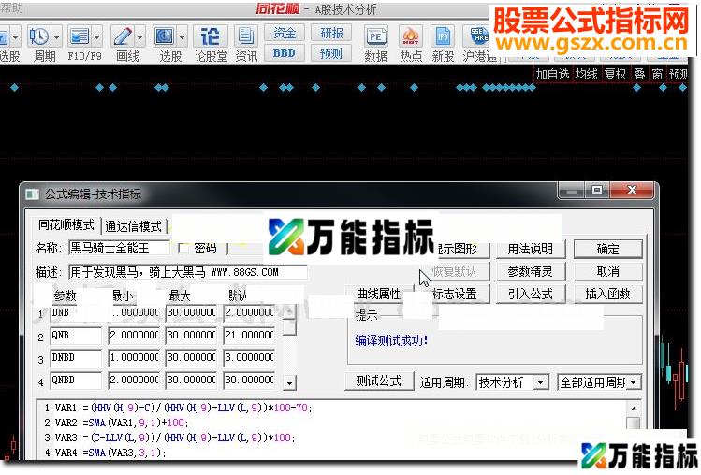Expand the 画线 dropdown arrow
Image resolution: width=701 pixels, height=475 pixels.
click(x=140, y=37)
